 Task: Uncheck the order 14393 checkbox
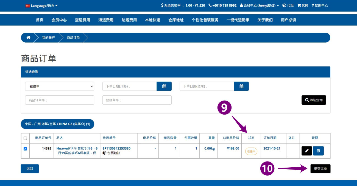click(25, 149)
